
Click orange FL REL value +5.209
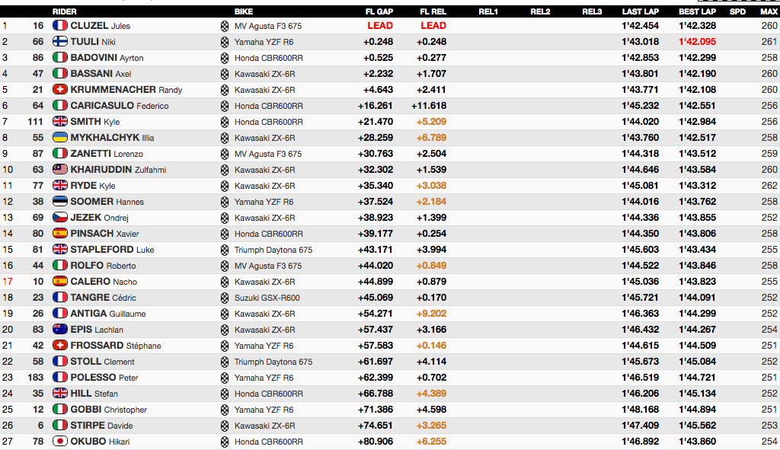pyautogui.click(x=431, y=121)
